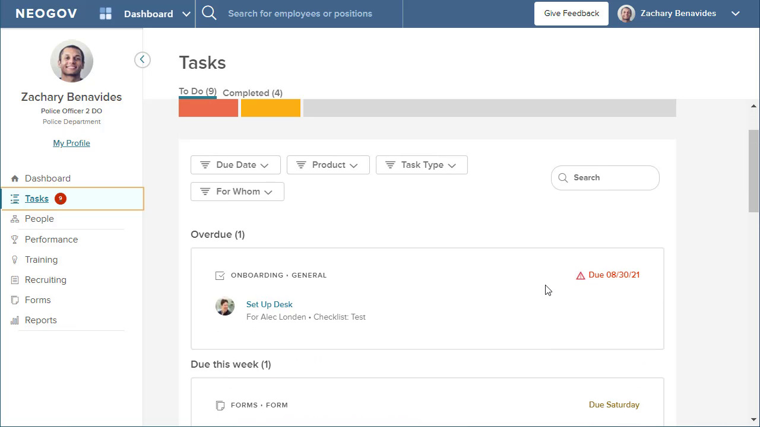Open the Product filter dropdown
The width and height of the screenshot is (760, 427).
point(328,165)
